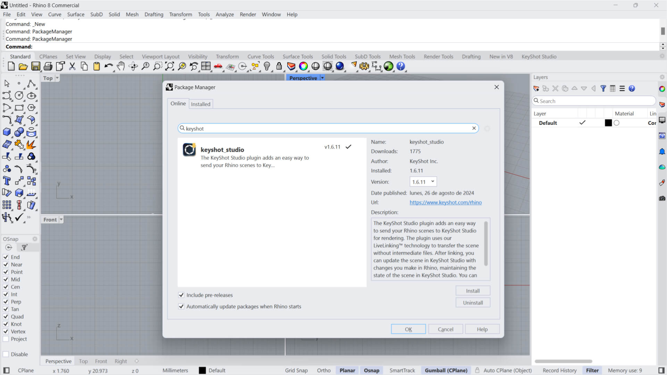Open the Render menu

pyautogui.click(x=248, y=15)
